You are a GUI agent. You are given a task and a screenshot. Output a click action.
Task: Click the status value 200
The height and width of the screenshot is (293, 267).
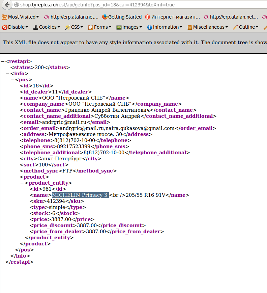[39, 68]
